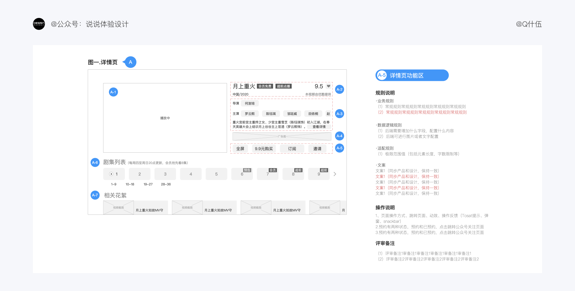Viewport: 575px width, 291px height.
Task: Open the second 视频截图 clip thumbnail
Action: (187, 208)
